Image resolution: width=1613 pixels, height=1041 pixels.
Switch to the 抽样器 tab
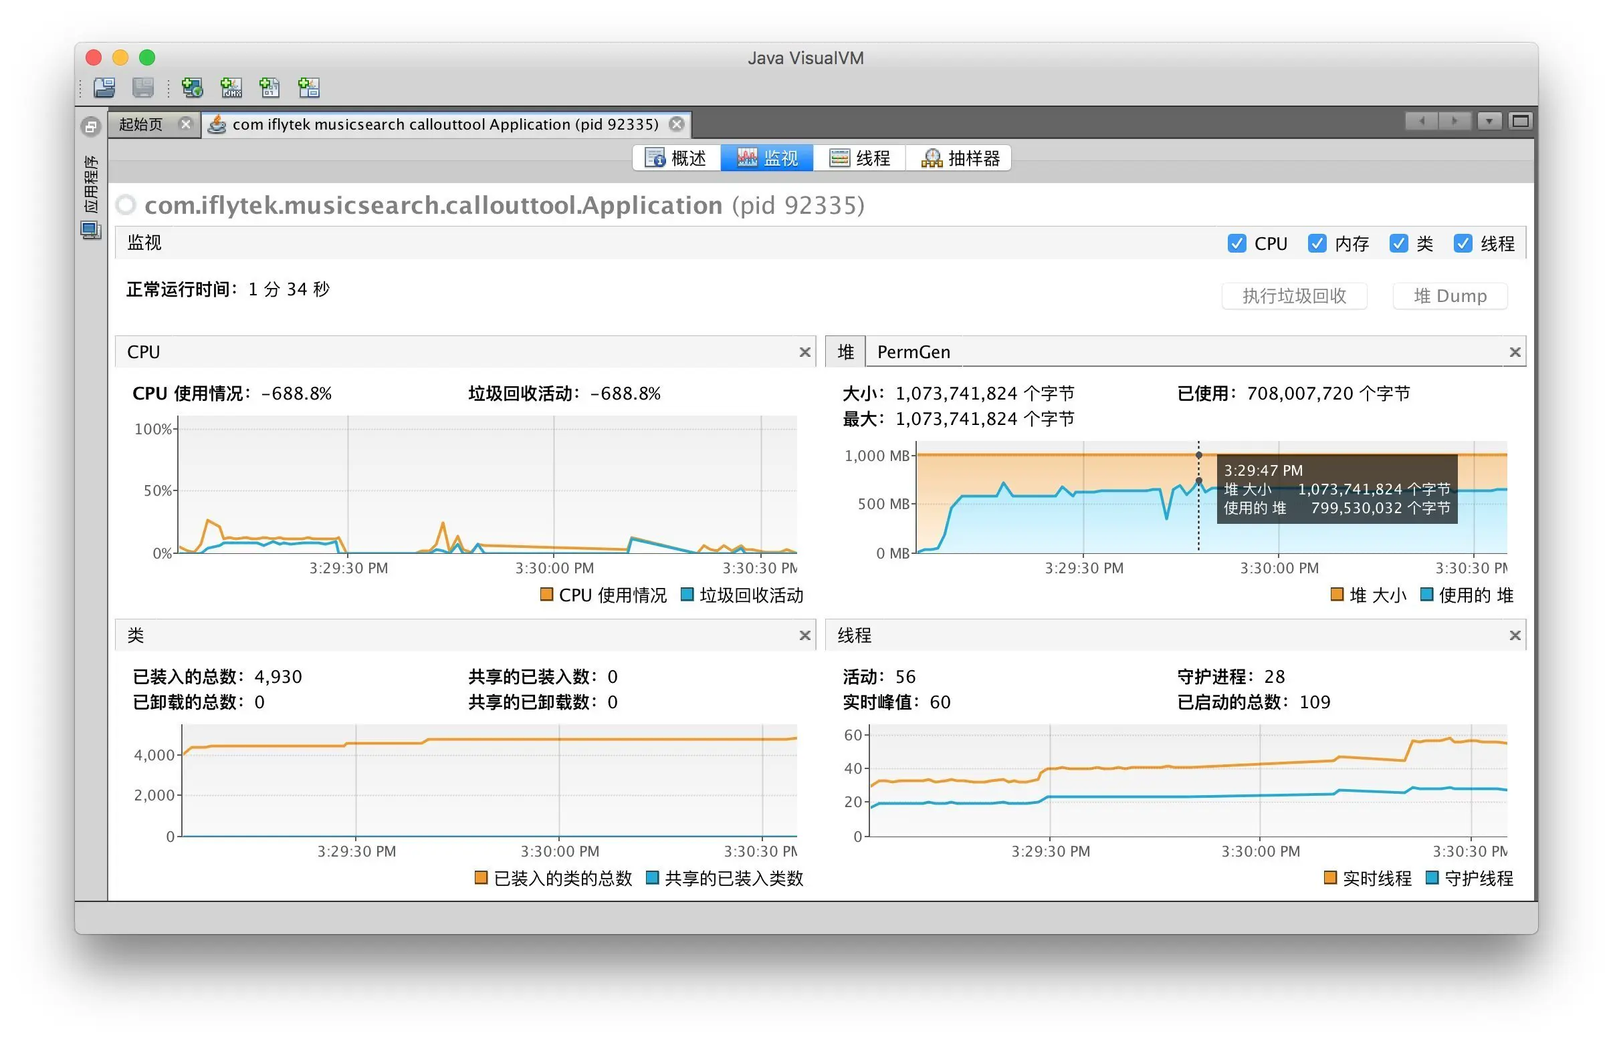coord(960,158)
